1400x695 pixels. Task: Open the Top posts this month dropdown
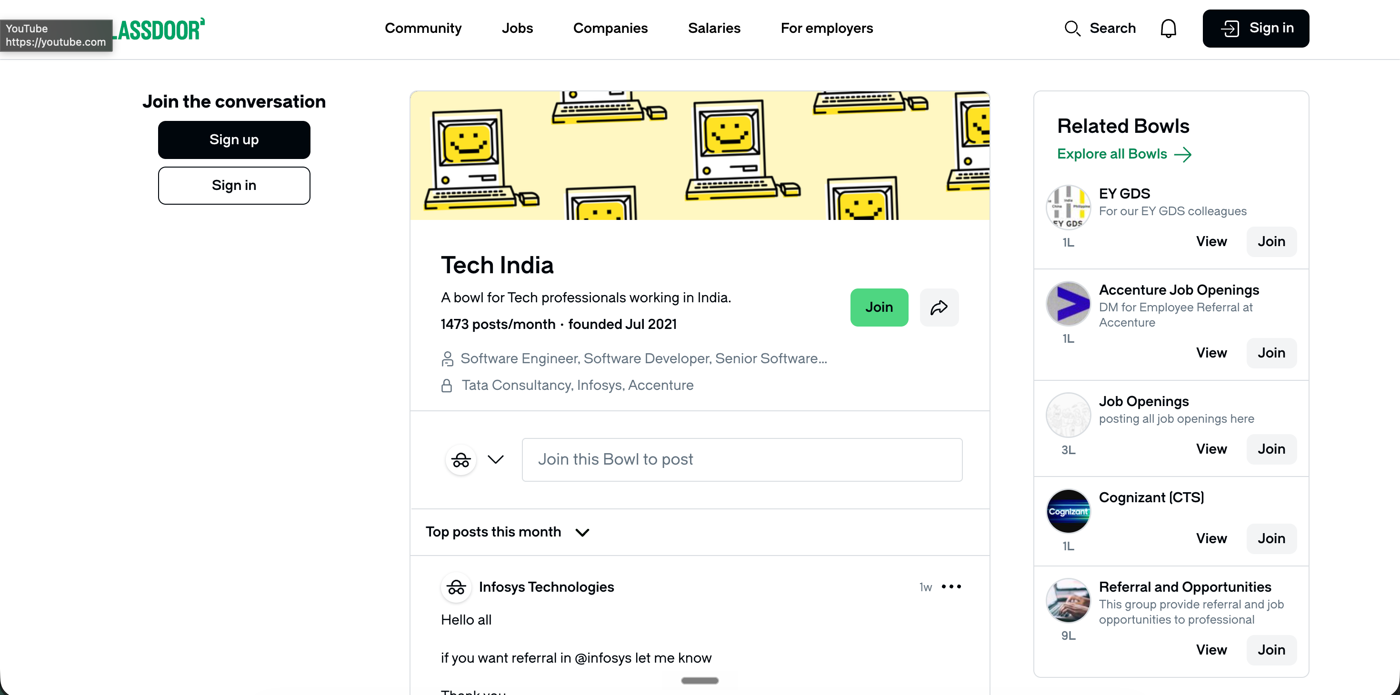coord(508,532)
